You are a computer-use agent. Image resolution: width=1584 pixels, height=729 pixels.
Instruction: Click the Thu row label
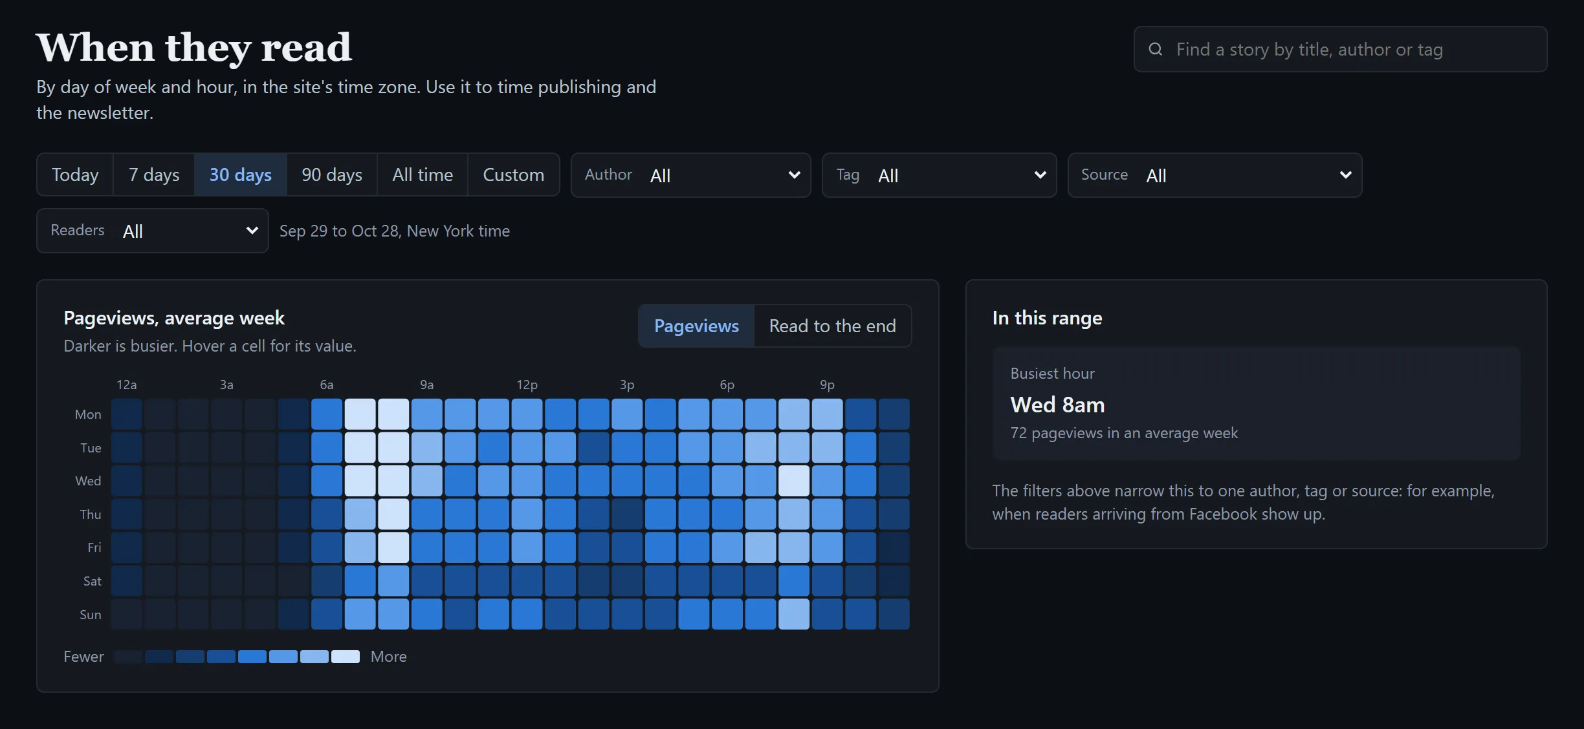[91, 514]
